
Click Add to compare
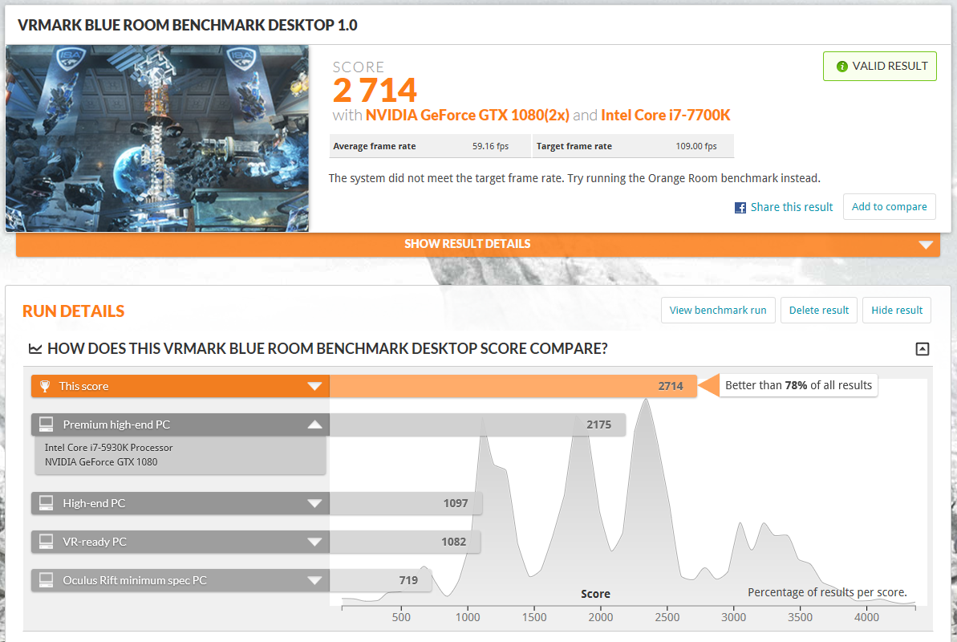click(x=890, y=206)
